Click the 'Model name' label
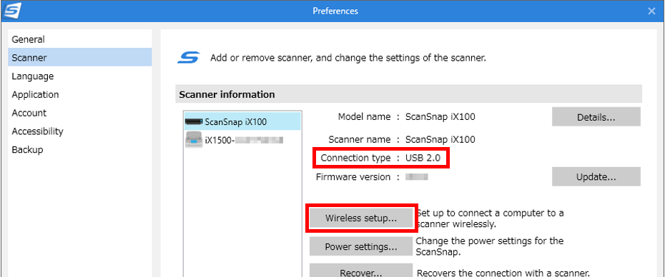Viewport: 665px width, 277px height. 364,117
